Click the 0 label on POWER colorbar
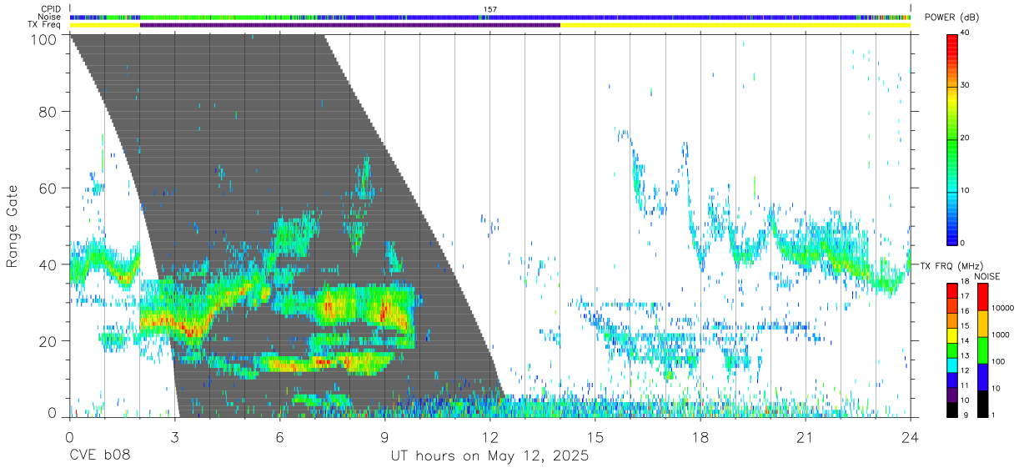 coord(961,243)
